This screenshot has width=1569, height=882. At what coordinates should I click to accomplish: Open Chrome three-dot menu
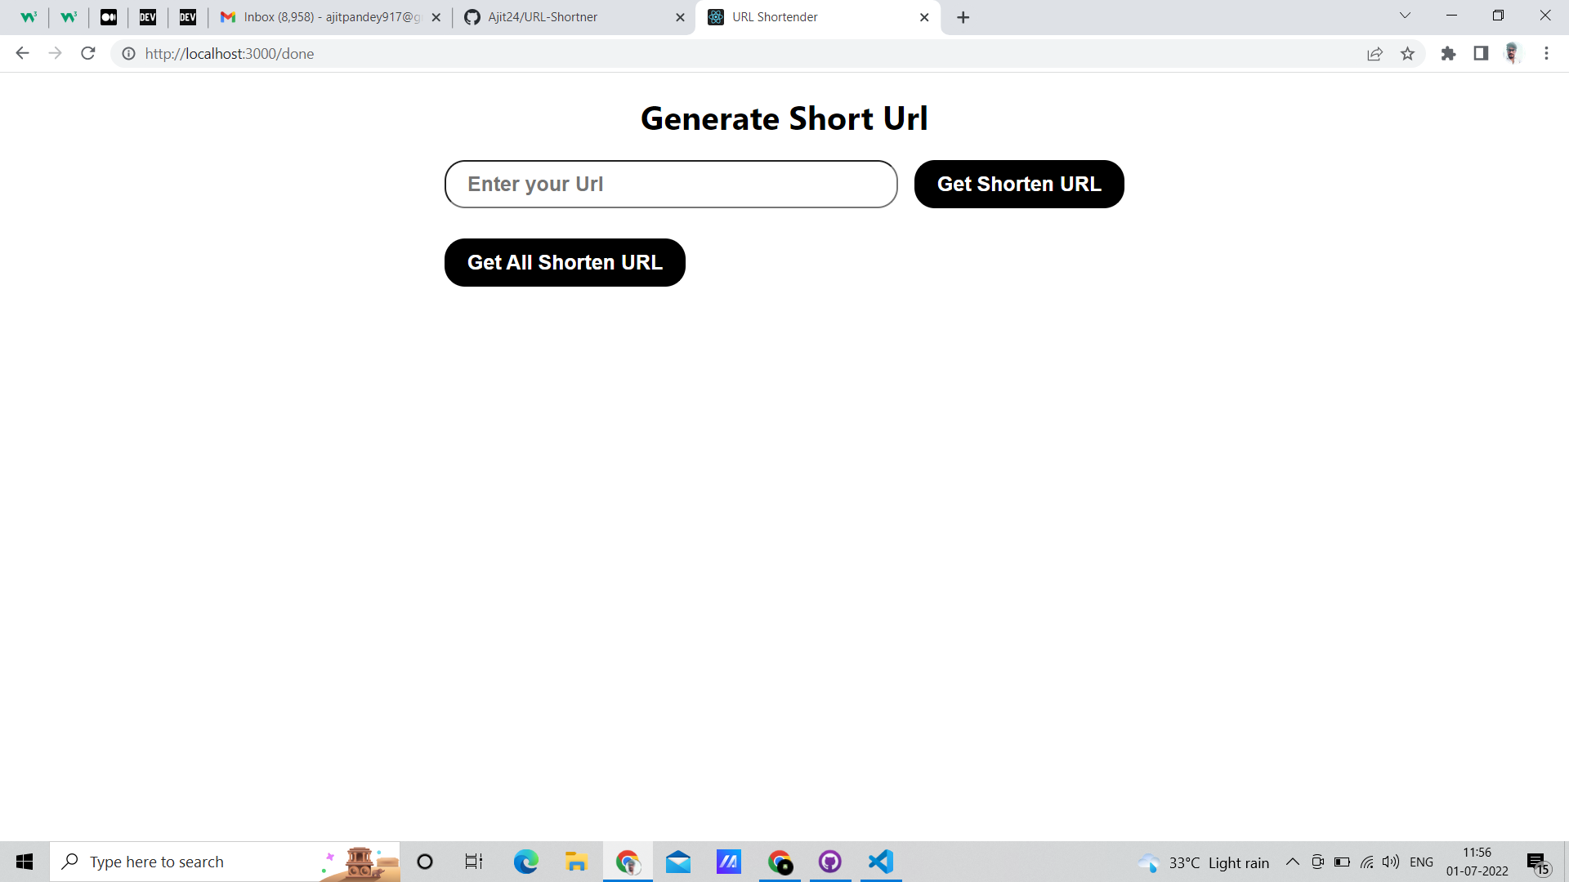point(1546,54)
